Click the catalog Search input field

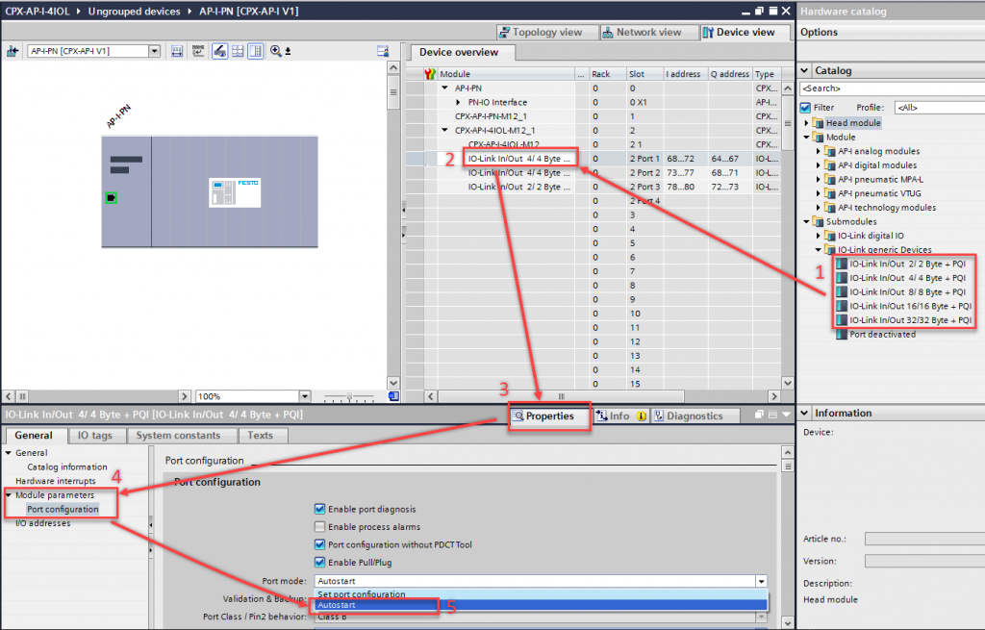click(x=892, y=88)
